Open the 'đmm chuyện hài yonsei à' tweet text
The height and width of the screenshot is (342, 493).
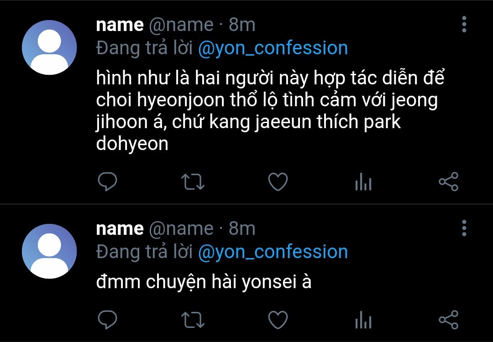(204, 282)
